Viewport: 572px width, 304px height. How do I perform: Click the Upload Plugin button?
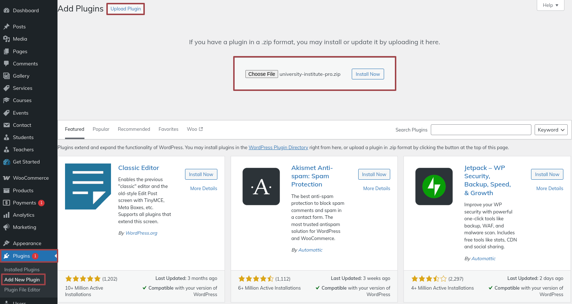coord(126,9)
